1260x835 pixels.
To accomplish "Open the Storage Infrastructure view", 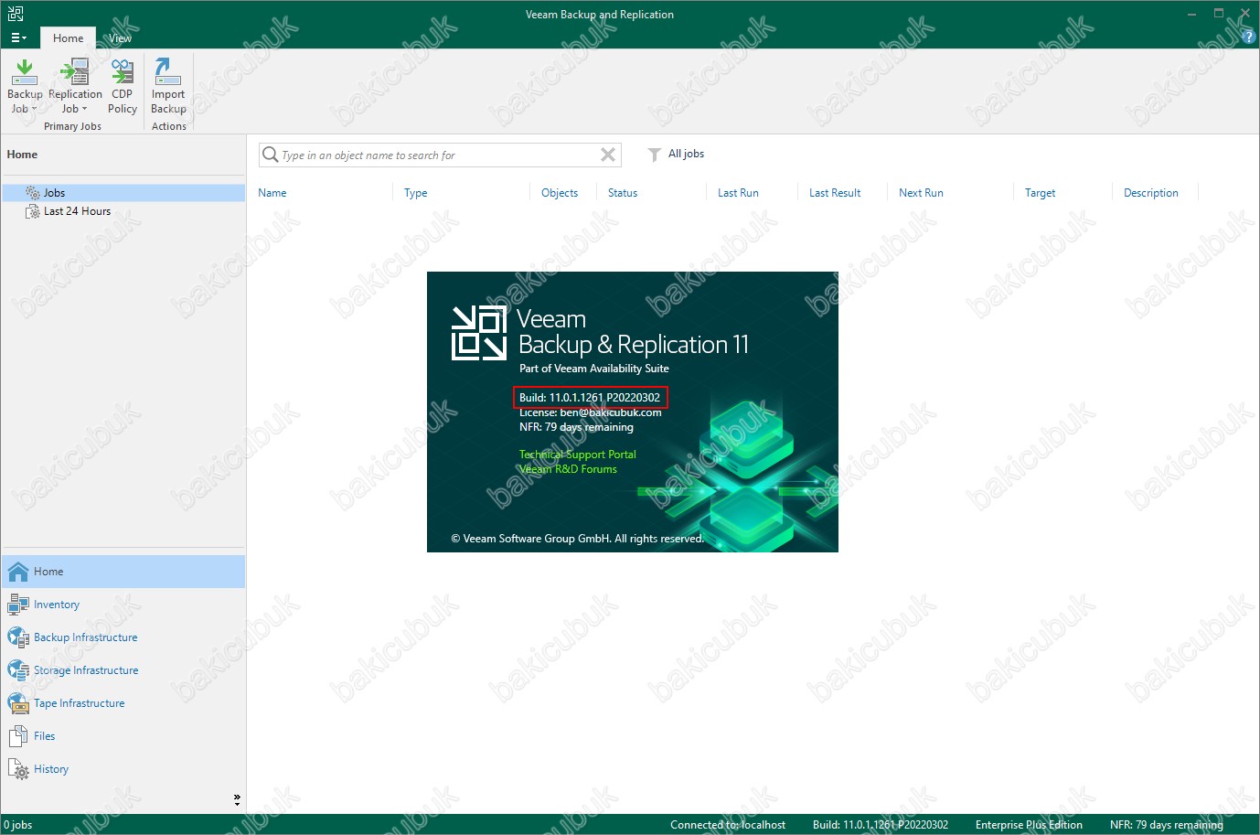I will 123,670.
